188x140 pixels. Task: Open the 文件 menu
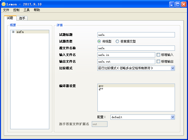[x=6, y=10]
